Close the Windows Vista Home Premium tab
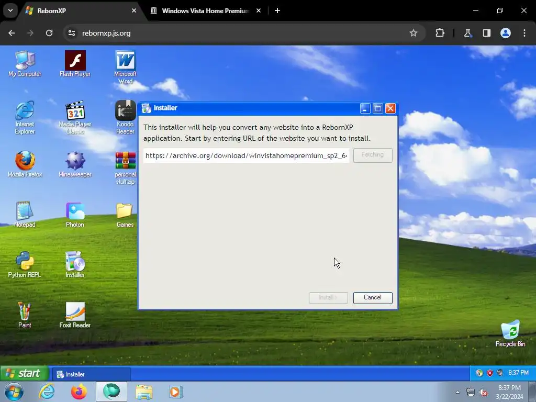Screen dimensions: 536x402 (x=259, y=10)
